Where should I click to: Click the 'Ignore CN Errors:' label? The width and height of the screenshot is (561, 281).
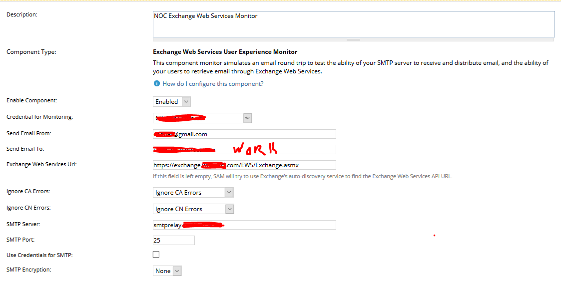pos(28,208)
